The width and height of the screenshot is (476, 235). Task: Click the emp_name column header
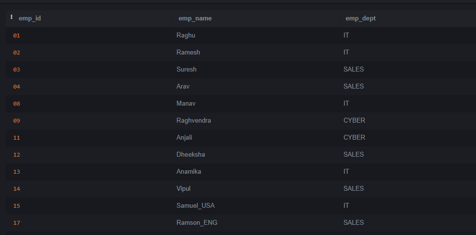(x=195, y=18)
